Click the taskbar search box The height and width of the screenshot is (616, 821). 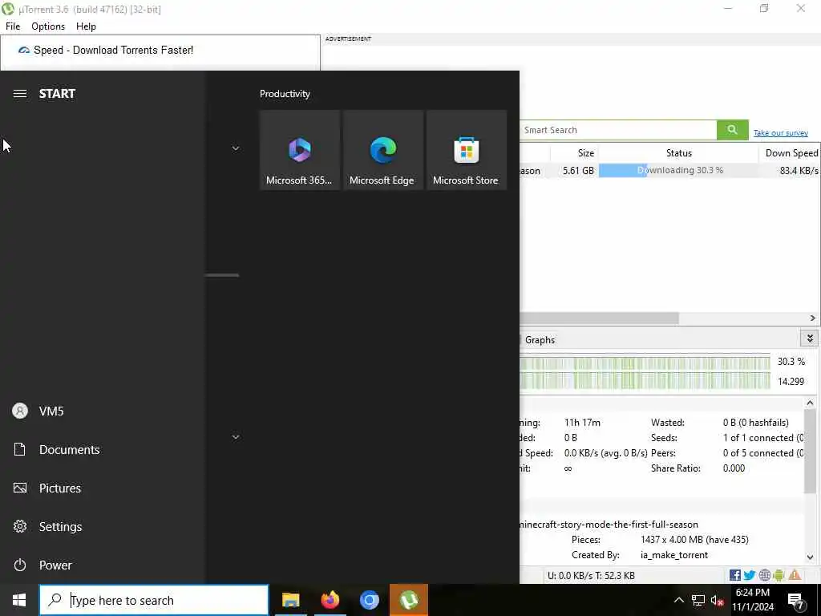pyautogui.click(x=154, y=600)
